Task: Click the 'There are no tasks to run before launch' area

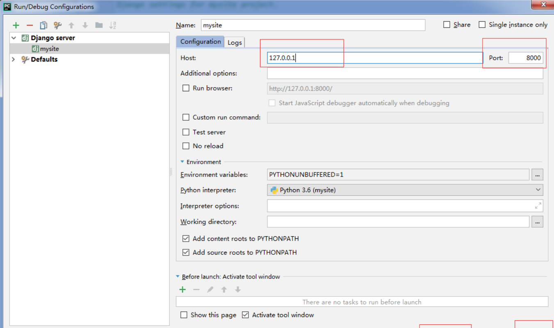Action: click(362, 302)
